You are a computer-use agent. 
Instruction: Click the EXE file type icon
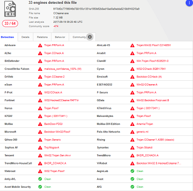pyautogui.click(x=10, y=9)
